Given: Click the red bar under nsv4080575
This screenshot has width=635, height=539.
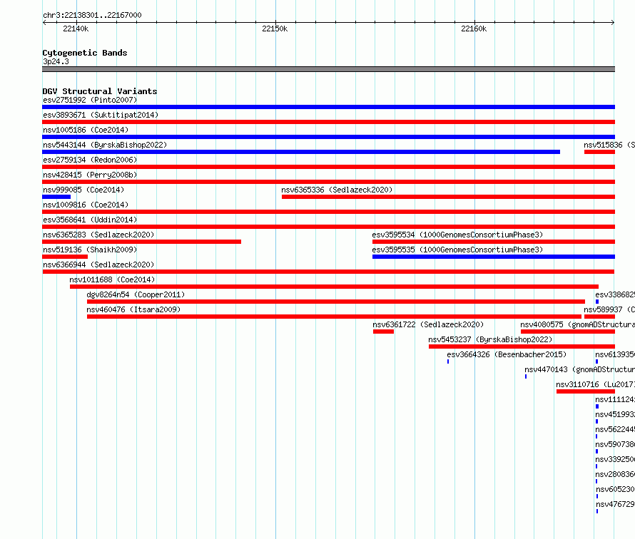Looking at the screenshot, I should click(x=568, y=332).
